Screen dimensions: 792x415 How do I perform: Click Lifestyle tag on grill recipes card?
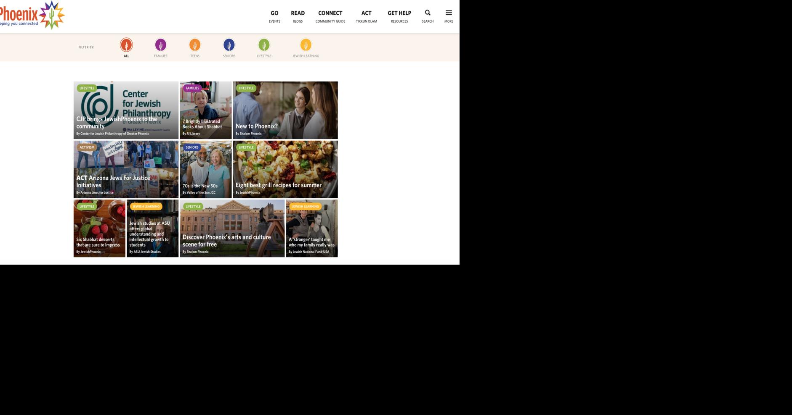246,147
